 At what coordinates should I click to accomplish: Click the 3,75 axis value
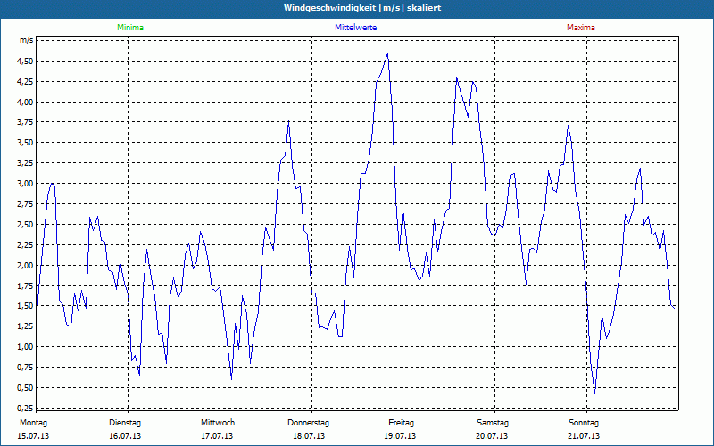(26, 122)
